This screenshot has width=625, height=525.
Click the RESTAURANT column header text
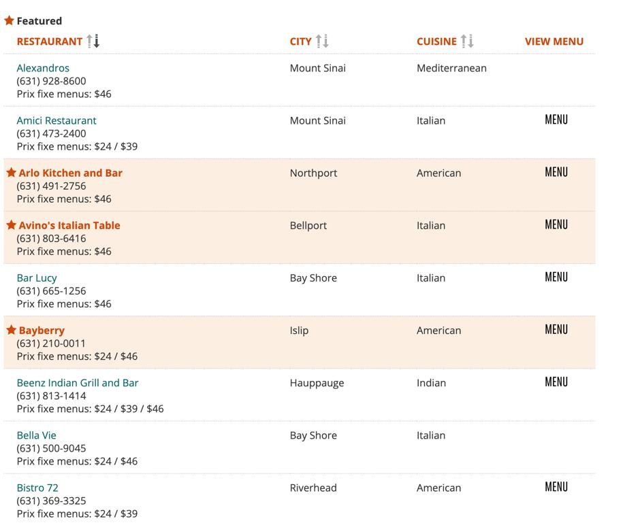[50, 41]
